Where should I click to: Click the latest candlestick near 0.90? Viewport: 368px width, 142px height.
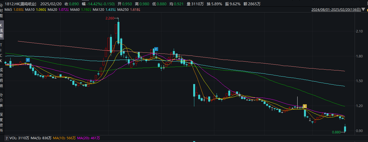click(345, 129)
